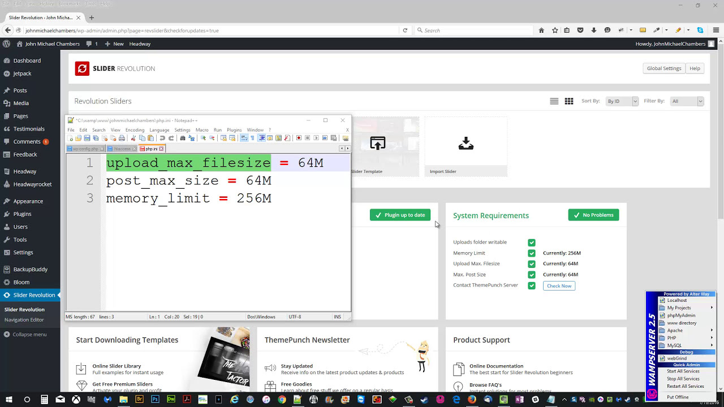
Task: Click Notepad++ Find binoculars icon
Action: [183, 138]
